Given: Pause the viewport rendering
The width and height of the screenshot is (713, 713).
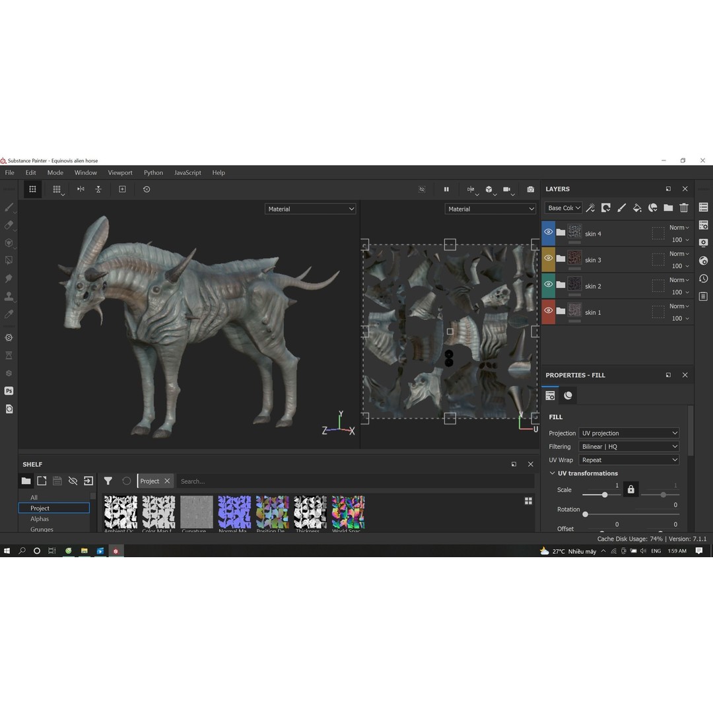Looking at the screenshot, I should tap(446, 189).
